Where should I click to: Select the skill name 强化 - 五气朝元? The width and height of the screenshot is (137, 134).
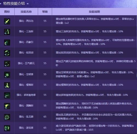tap(26, 63)
